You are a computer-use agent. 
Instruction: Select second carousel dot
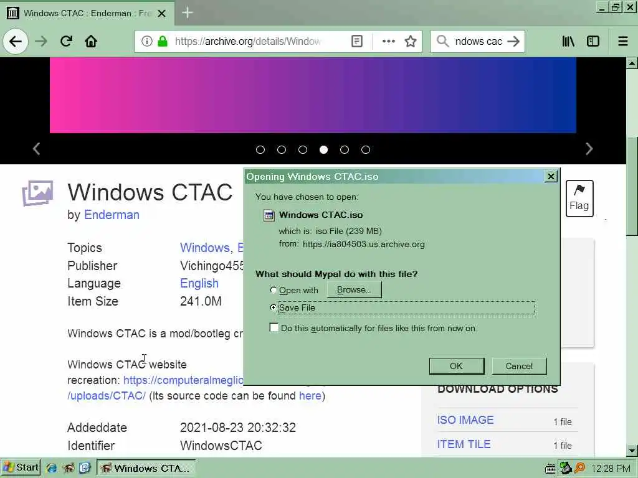click(x=282, y=149)
